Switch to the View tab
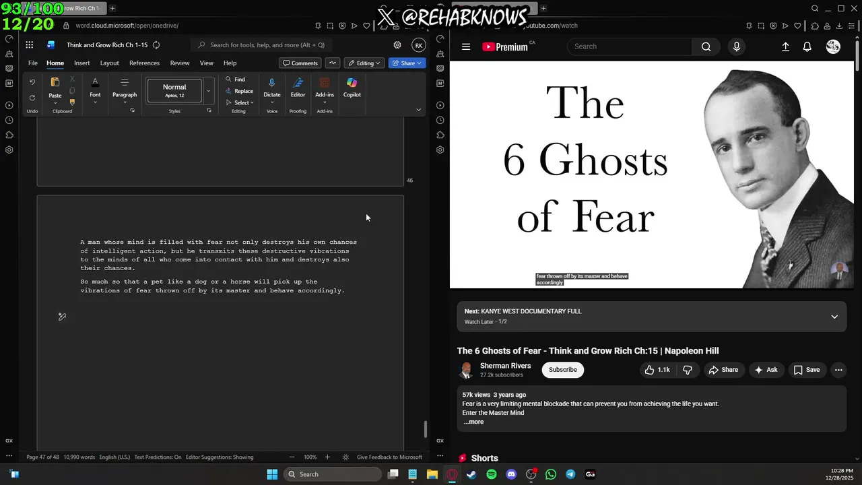The image size is (862, 485). point(206,63)
